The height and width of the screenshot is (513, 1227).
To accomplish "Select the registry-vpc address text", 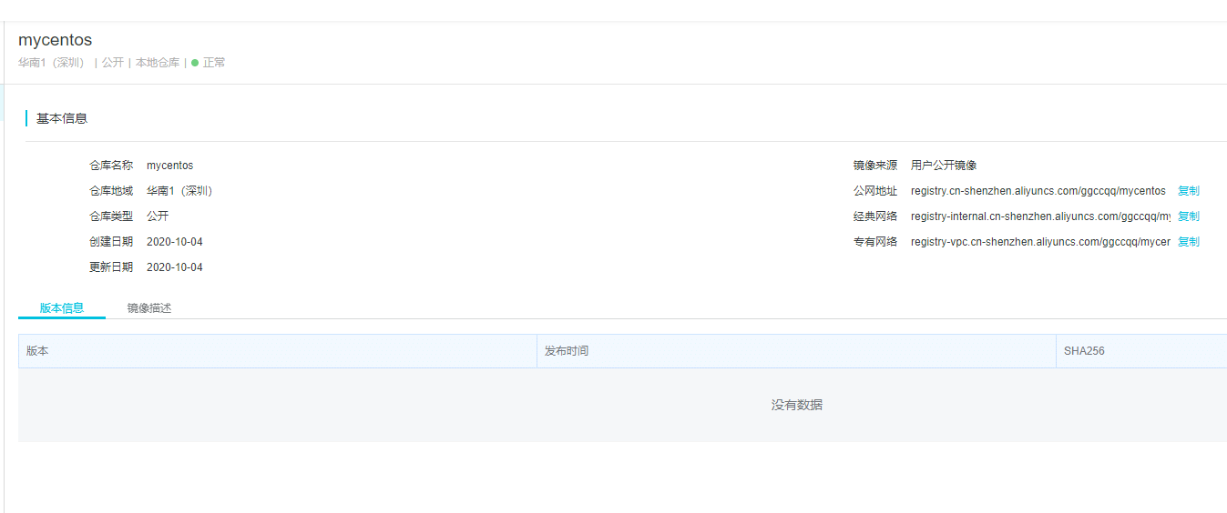I will pos(1040,242).
